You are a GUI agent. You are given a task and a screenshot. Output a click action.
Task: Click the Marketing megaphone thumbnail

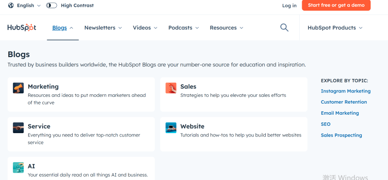tap(18, 88)
